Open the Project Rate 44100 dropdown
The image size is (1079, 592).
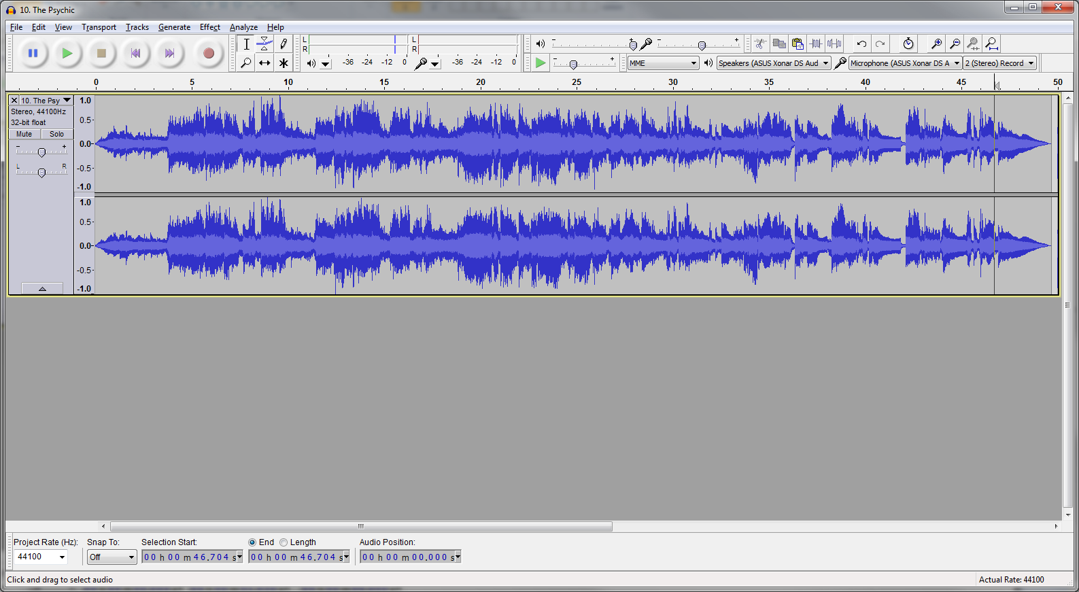point(41,557)
